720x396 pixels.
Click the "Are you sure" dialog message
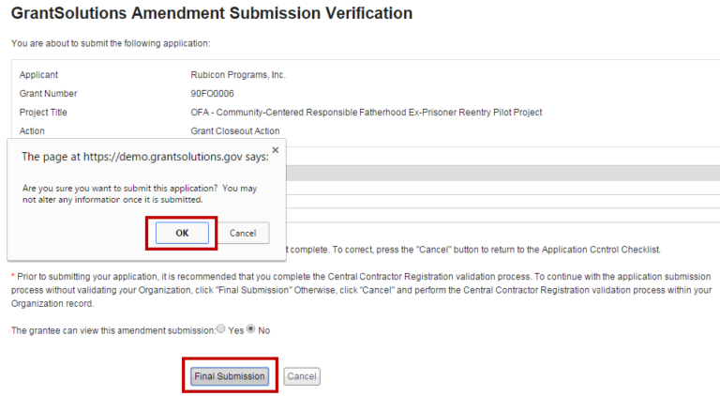pyautogui.click(x=139, y=193)
